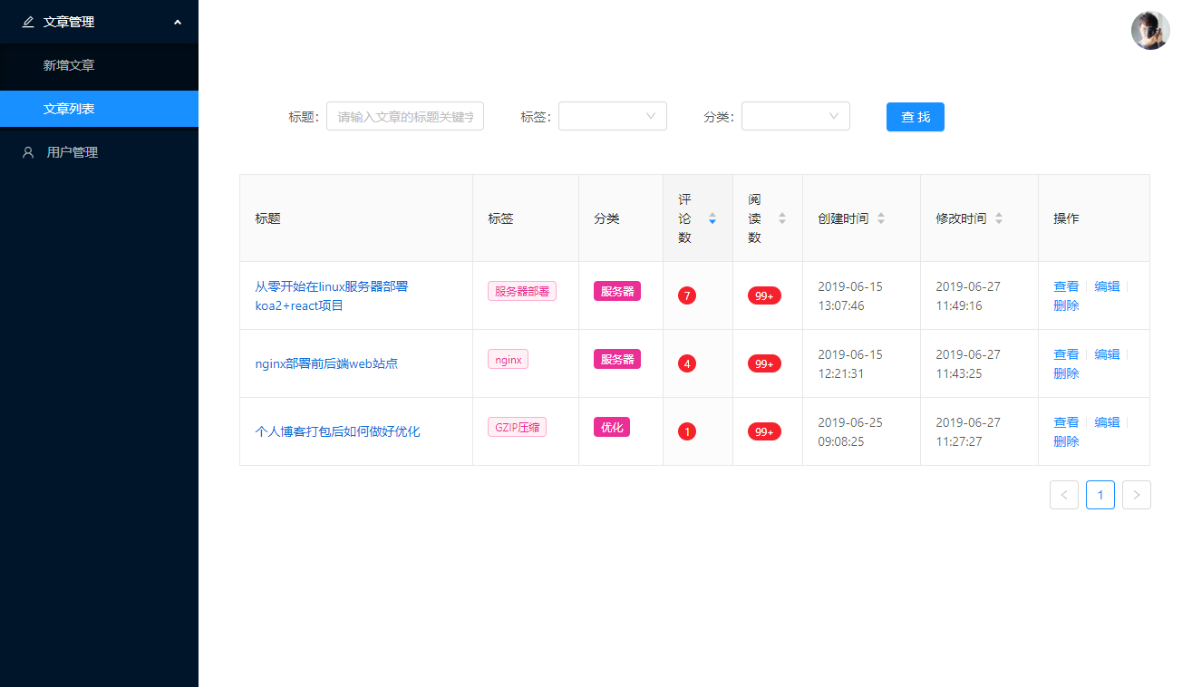This screenshot has width=1192, height=687.
Task: Open article nginx部署前后端web站点
Action: point(326,363)
